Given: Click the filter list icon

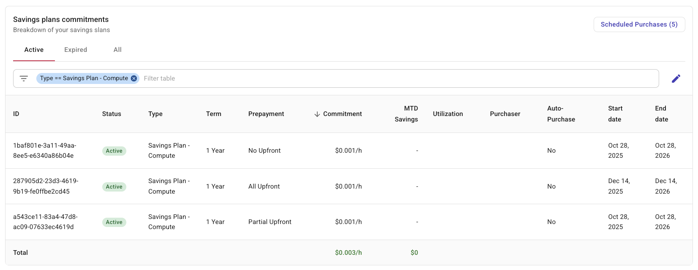Looking at the screenshot, I should tap(24, 78).
